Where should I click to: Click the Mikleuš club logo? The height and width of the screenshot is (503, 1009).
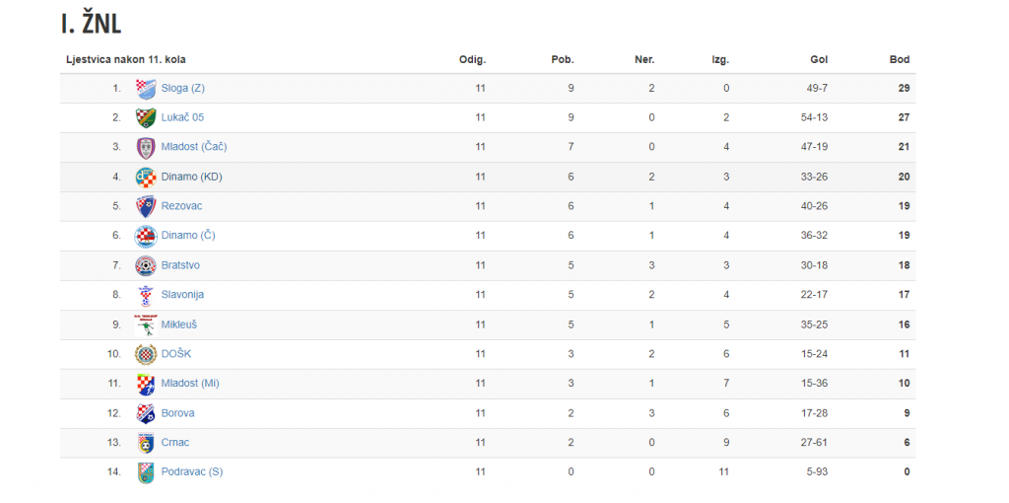146,324
